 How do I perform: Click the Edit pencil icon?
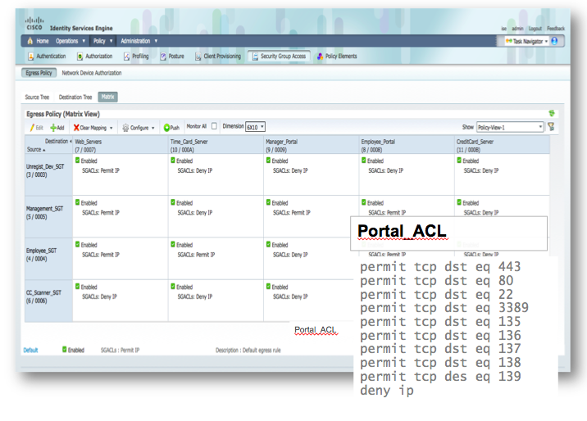[x=31, y=128]
